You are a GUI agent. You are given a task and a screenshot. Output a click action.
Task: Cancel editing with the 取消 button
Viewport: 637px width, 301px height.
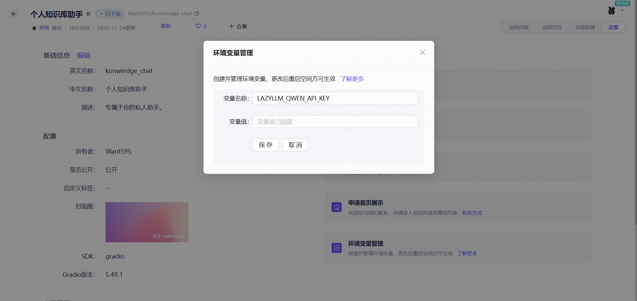(295, 145)
